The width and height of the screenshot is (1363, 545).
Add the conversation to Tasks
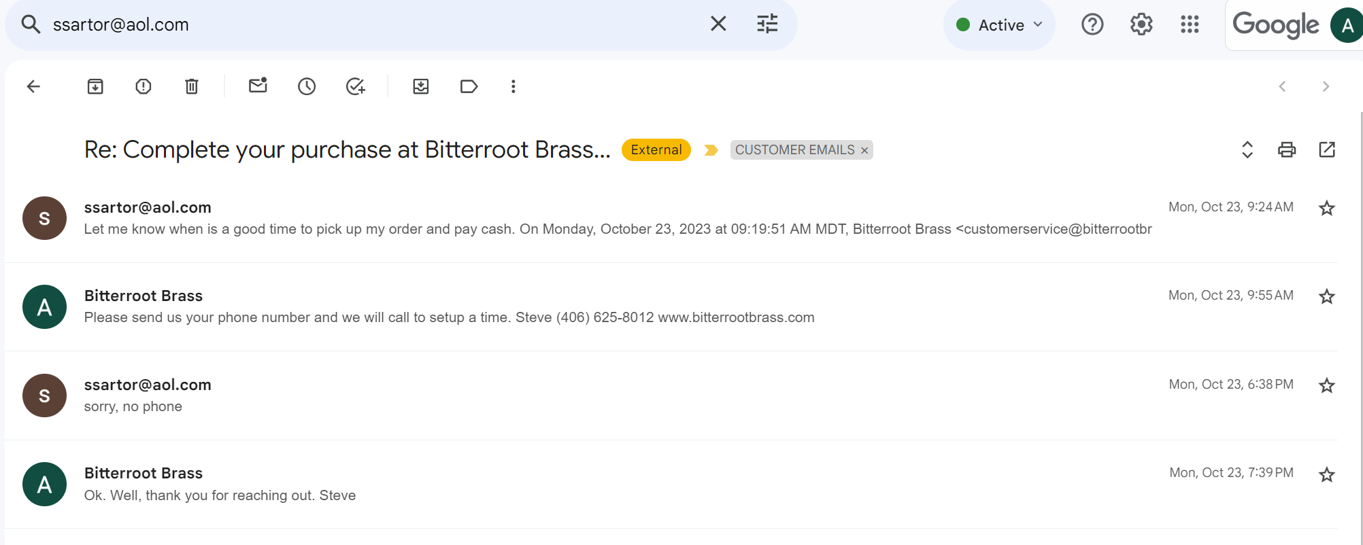355,86
